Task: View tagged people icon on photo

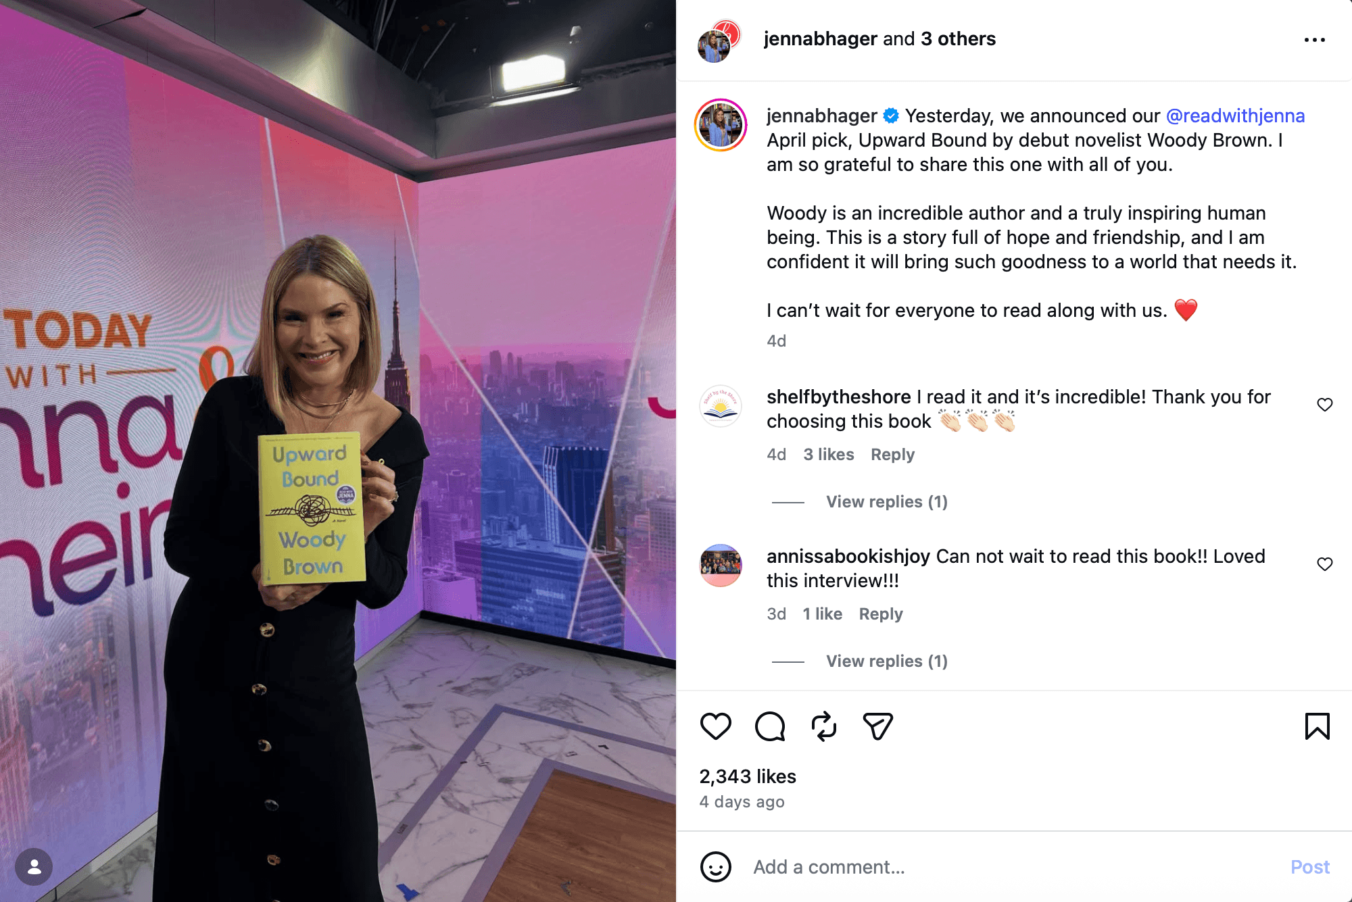Action: coord(34,867)
